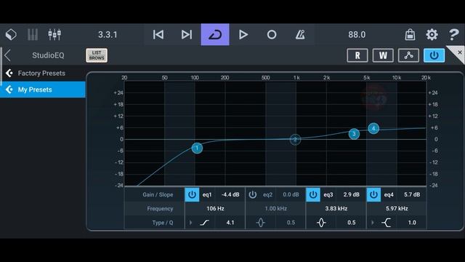Select eq1 frequency 106 Hz
This screenshot has height=262, width=465.
tap(215, 209)
